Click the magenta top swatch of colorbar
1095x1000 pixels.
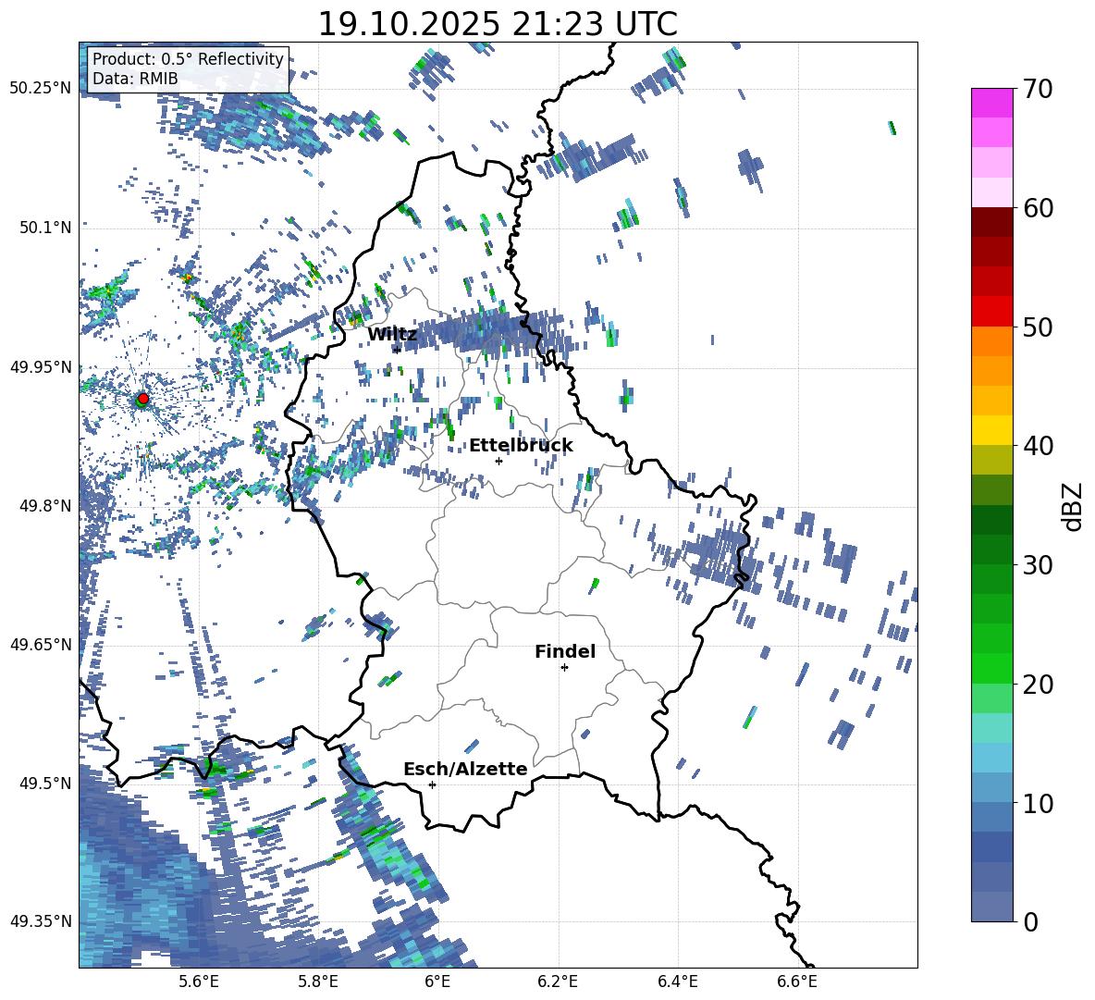(x=991, y=103)
